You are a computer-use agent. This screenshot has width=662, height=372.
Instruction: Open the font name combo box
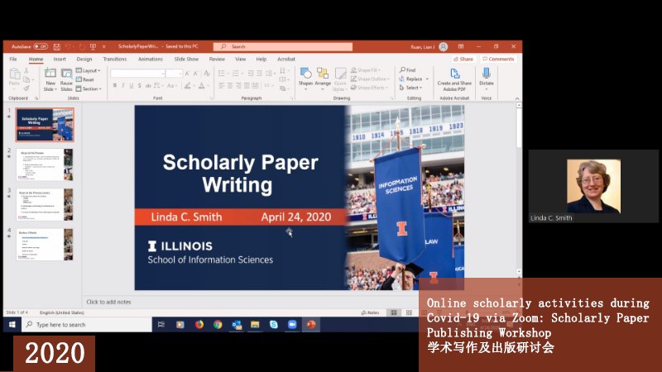(137, 74)
